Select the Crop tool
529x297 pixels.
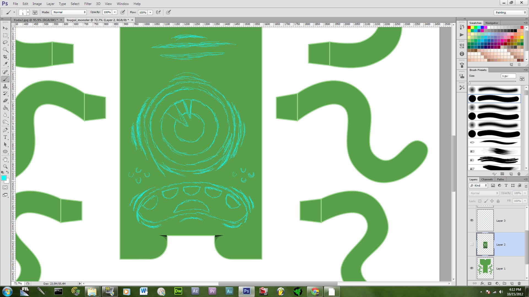coord(5,57)
